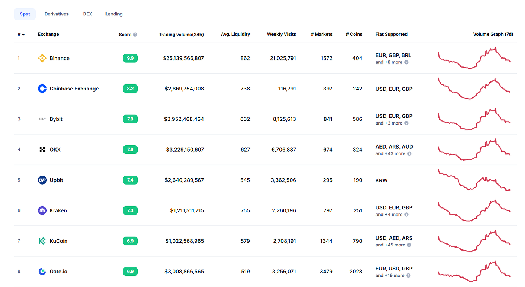This screenshot has height=287, width=525.
Task: Click the $2,869,754,008 trading volume value
Action: [184, 89]
